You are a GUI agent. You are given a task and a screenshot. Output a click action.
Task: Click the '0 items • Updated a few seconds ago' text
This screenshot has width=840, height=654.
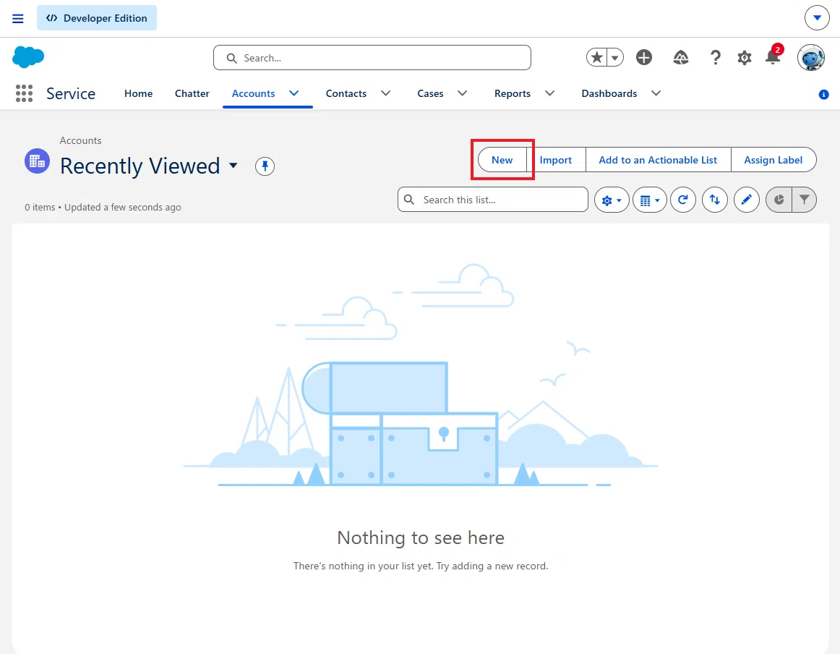(x=103, y=207)
